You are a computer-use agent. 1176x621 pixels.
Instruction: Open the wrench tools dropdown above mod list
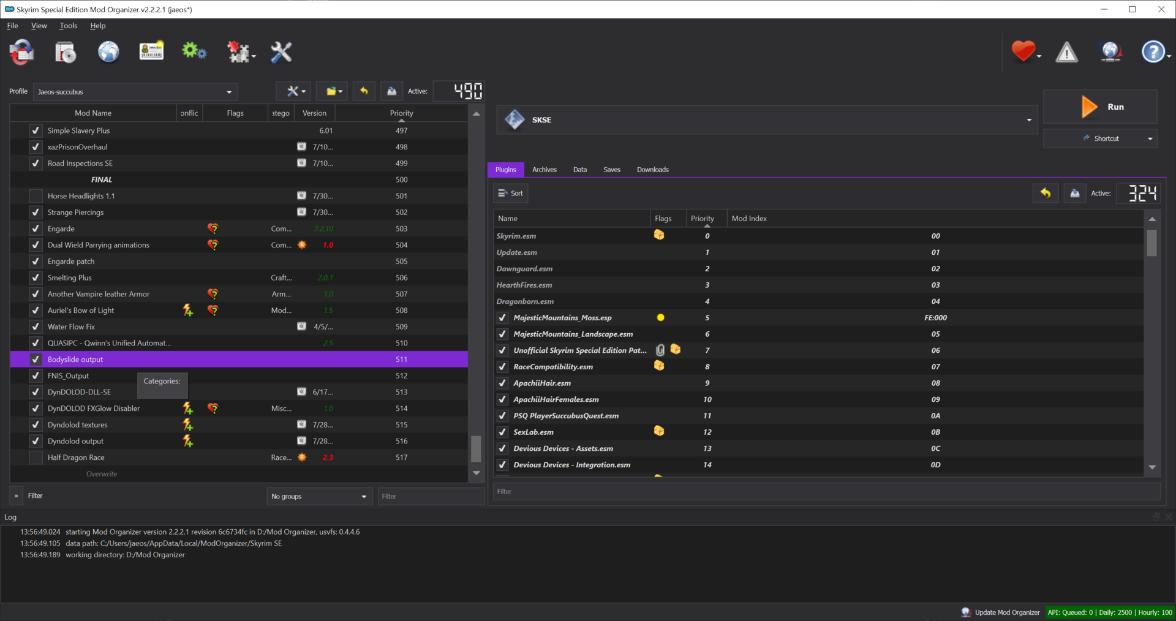293,91
